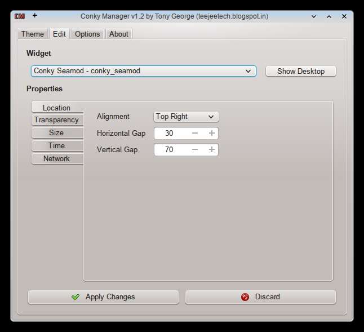
Task: Click into the Vertical Gap value field
Action: [x=170, y=150]
